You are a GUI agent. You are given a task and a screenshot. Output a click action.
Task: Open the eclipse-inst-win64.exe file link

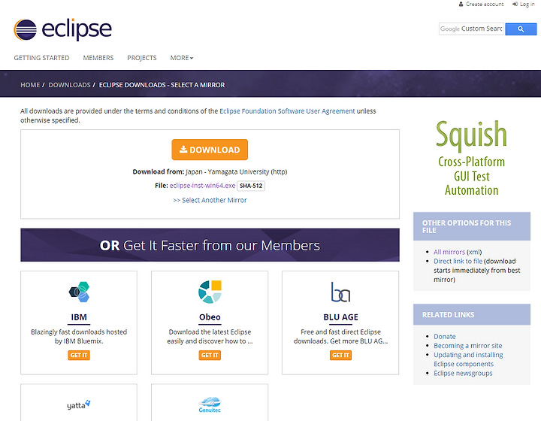[x=203, y=186]
